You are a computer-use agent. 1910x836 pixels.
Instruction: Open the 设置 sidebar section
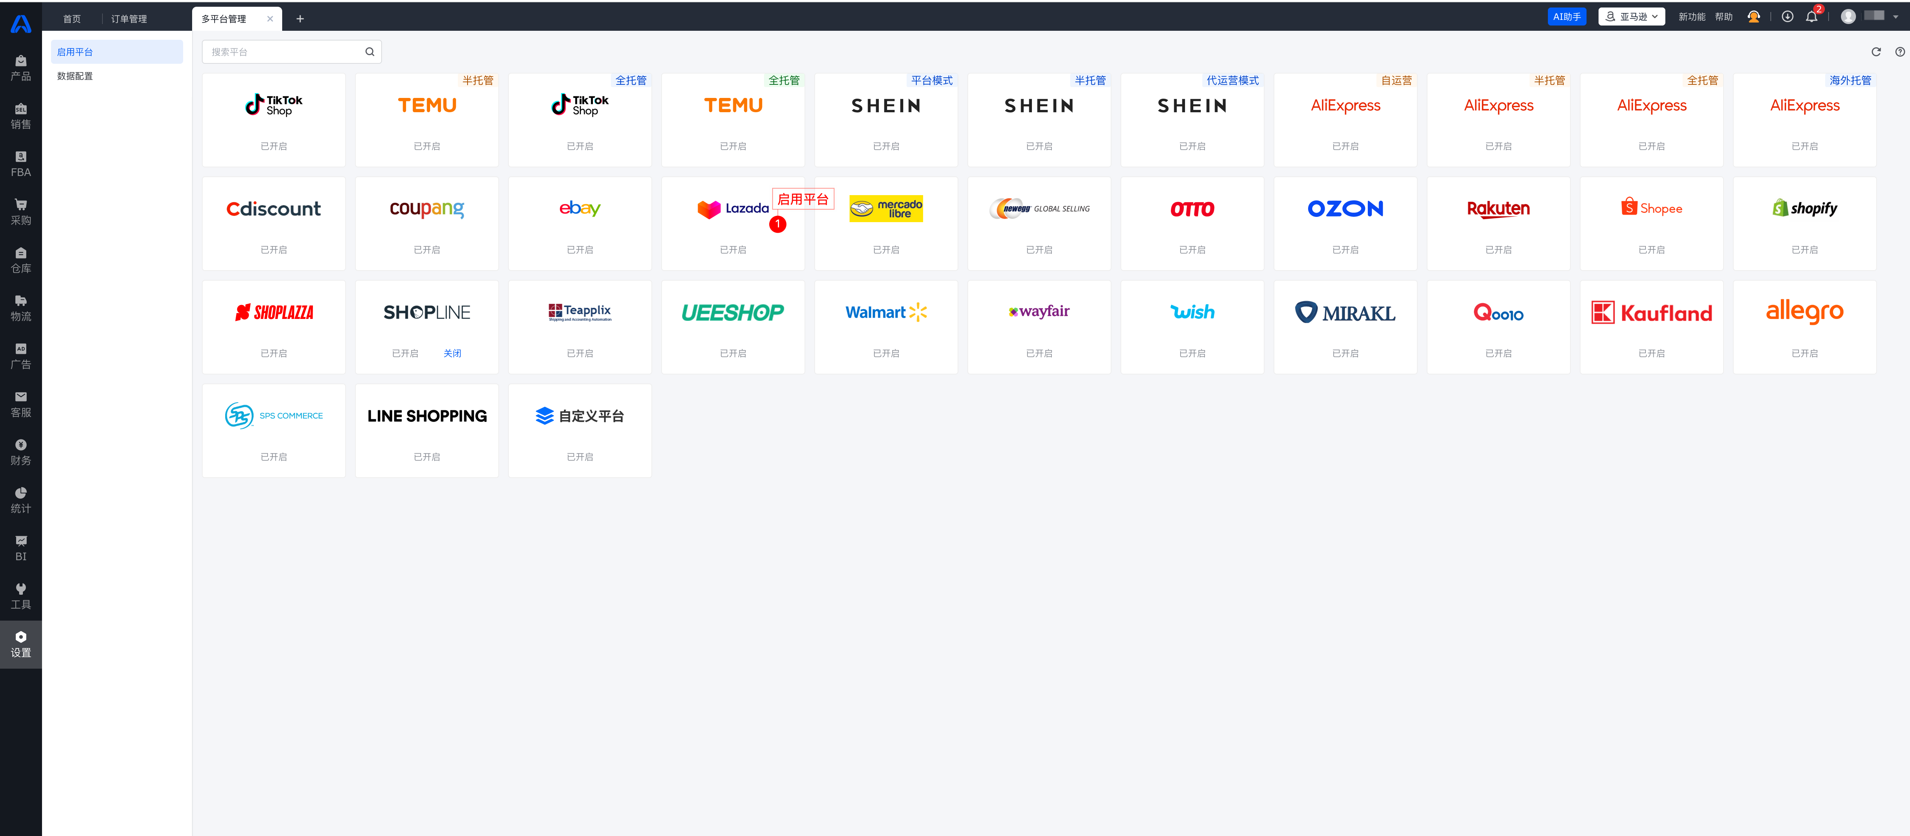(x=21, y=645)
